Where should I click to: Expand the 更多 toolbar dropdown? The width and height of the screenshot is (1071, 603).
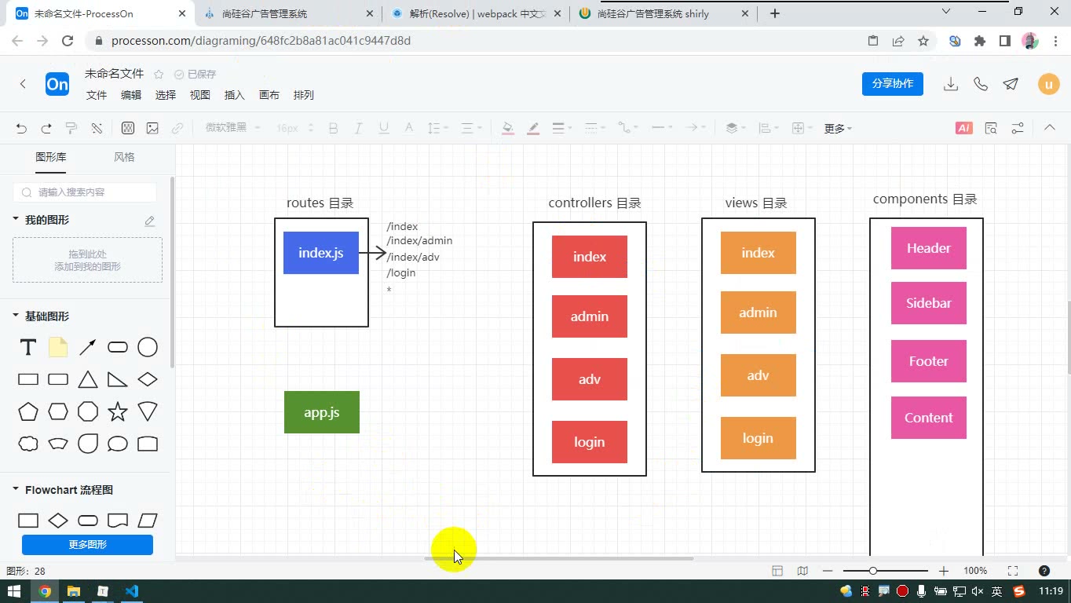838,128
